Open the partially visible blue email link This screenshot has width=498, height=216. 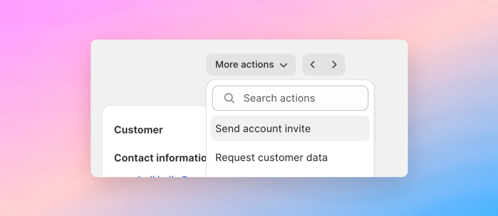tap(163, 176)
